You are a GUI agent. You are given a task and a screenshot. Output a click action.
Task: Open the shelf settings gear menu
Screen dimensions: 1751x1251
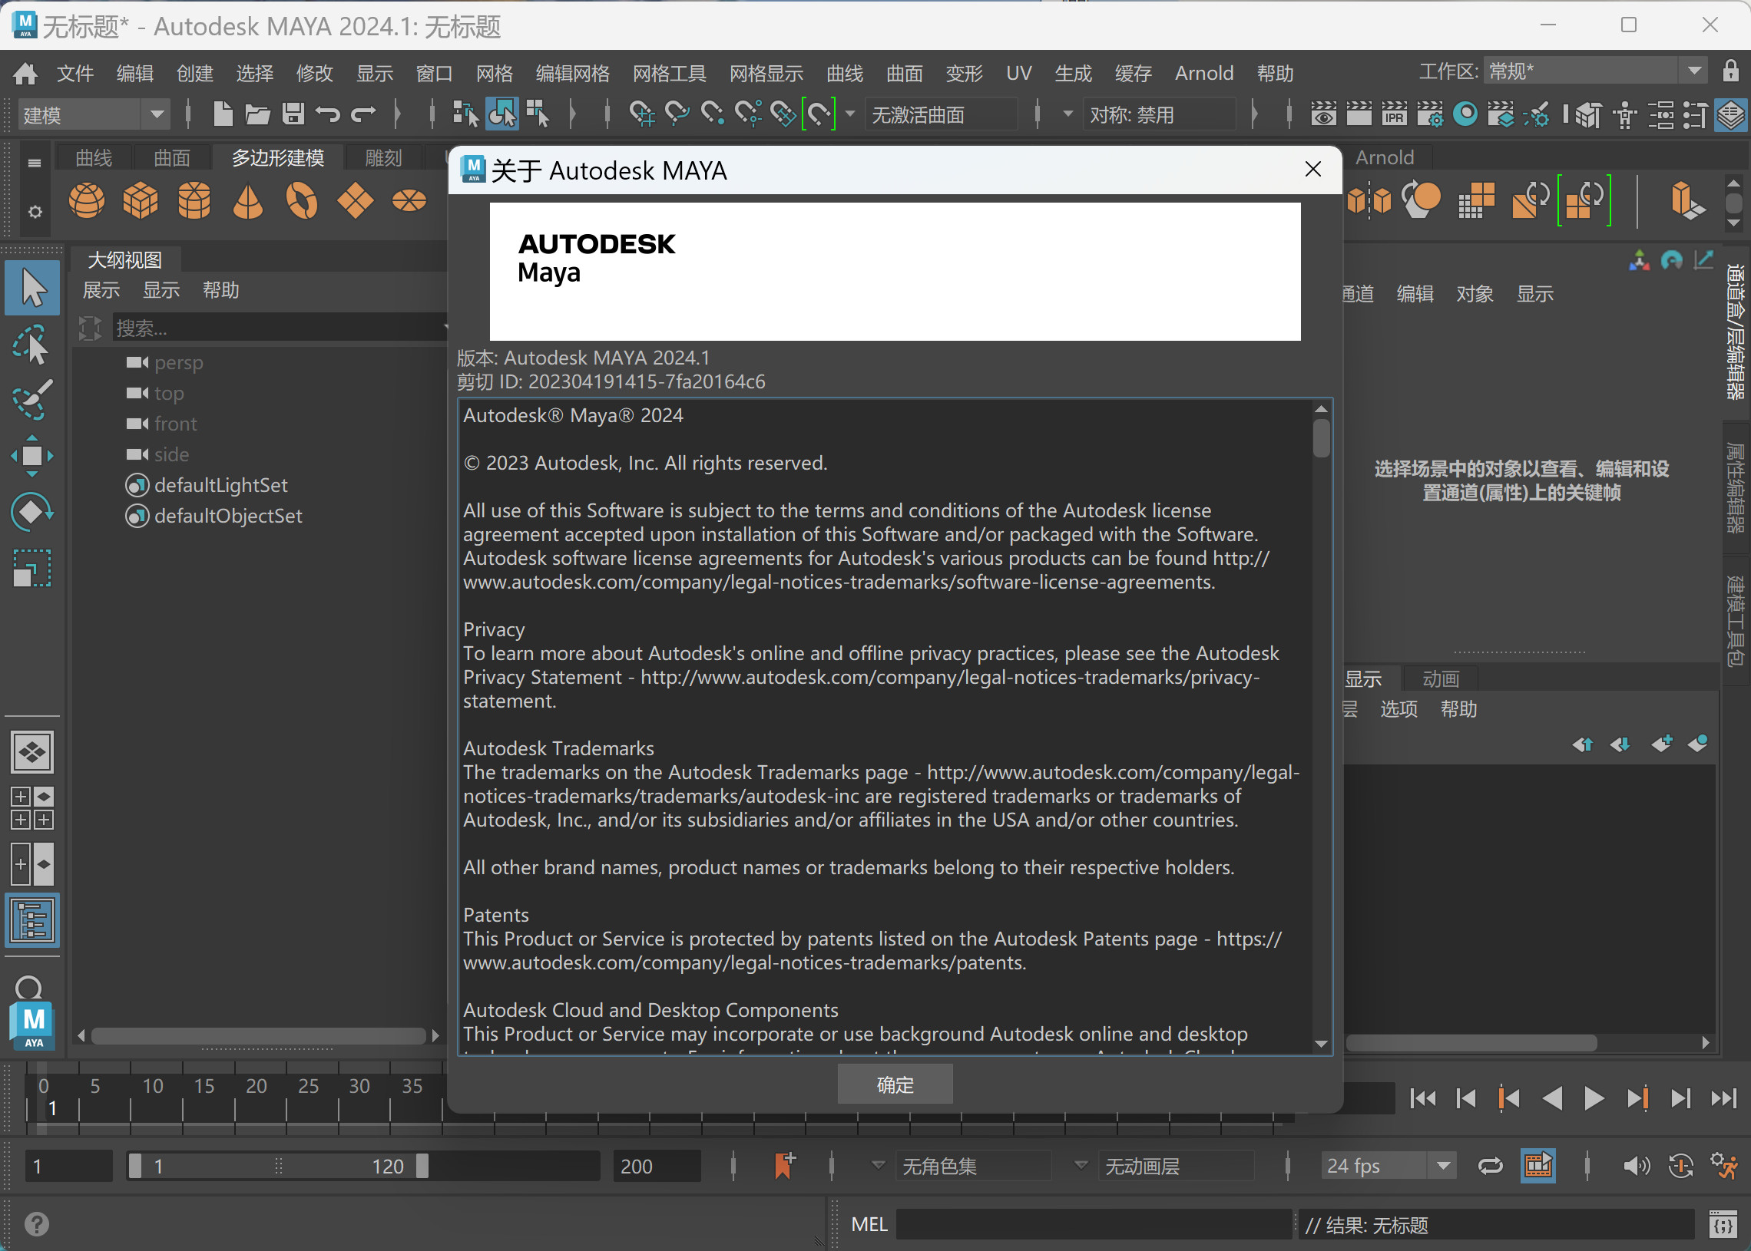point(35,211)
